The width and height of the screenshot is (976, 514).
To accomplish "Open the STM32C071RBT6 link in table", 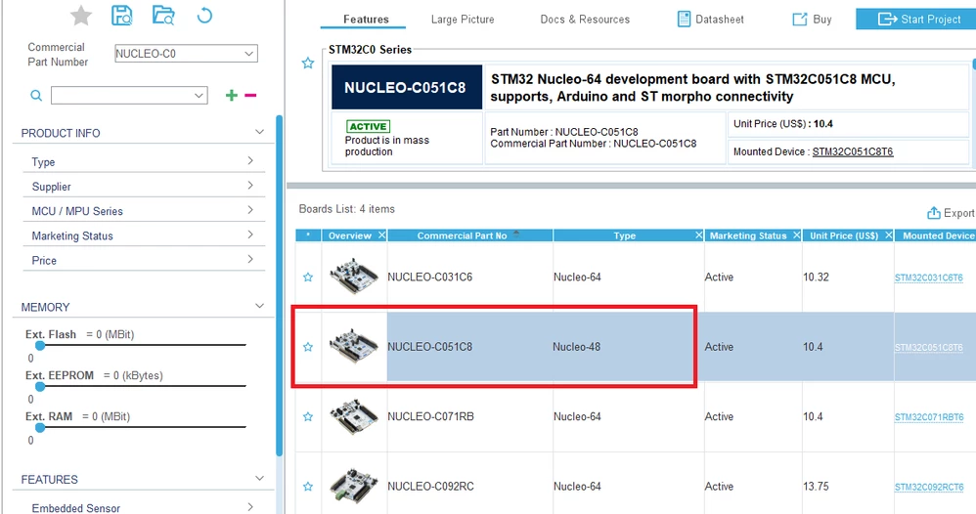I will (x=929, y=417).
